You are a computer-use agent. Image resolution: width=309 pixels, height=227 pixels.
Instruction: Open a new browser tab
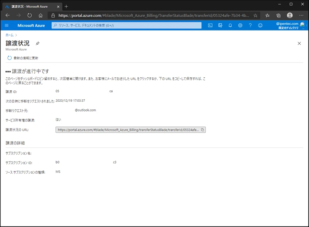66,7
